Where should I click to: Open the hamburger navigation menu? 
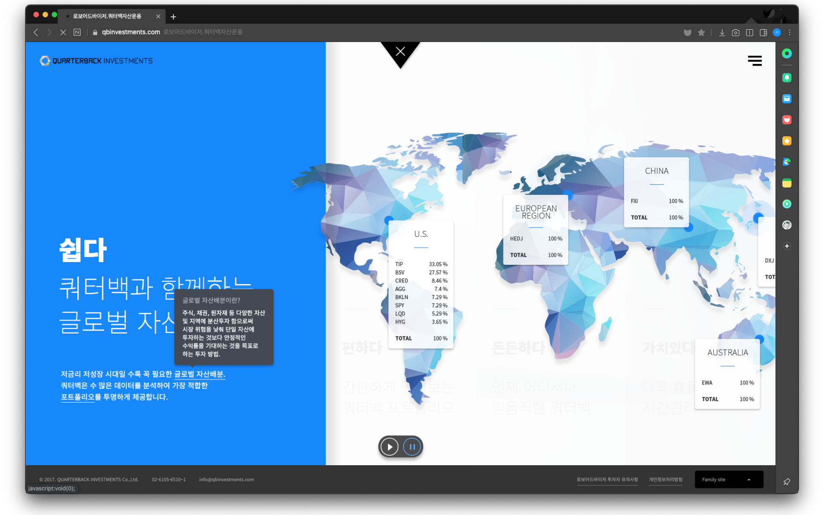tap(754, 61)
